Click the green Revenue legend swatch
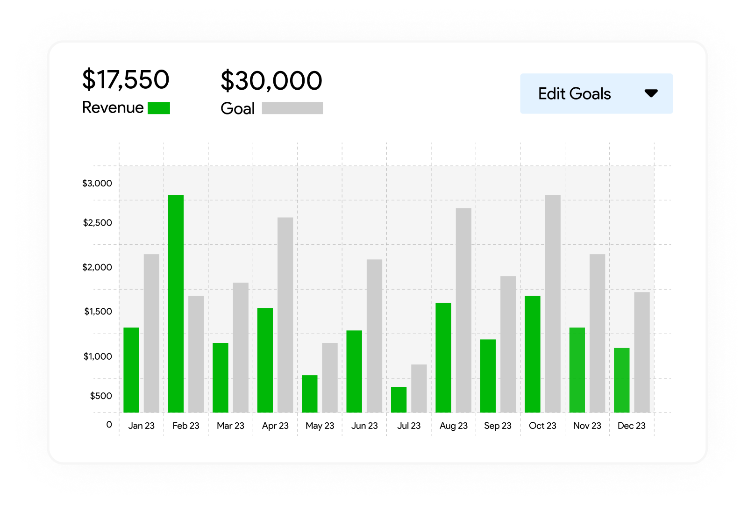The width and height of the screenshot is (755, 505). (x=159, y=108)
